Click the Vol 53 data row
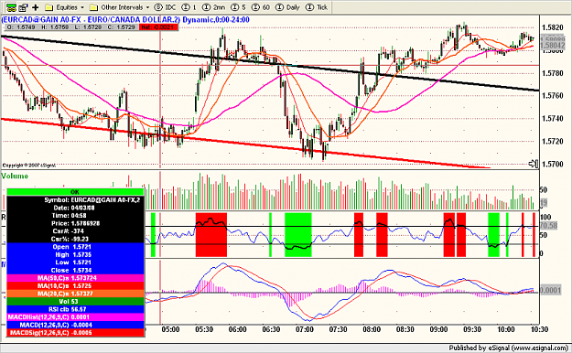572x353 pixels. [75, 302]
